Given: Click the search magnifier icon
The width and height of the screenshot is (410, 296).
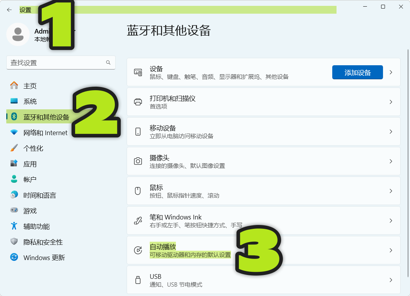Looking at the screenshot, I should tap(108, 62).
